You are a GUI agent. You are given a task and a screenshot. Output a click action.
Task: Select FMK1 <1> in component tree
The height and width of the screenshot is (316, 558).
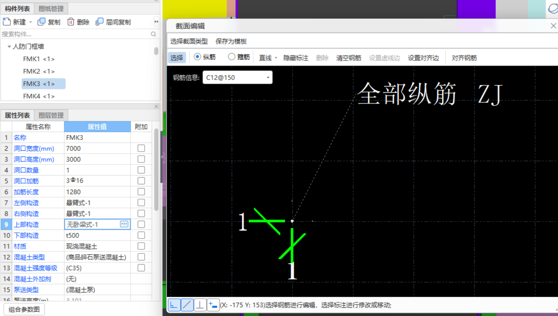(39, 59)
